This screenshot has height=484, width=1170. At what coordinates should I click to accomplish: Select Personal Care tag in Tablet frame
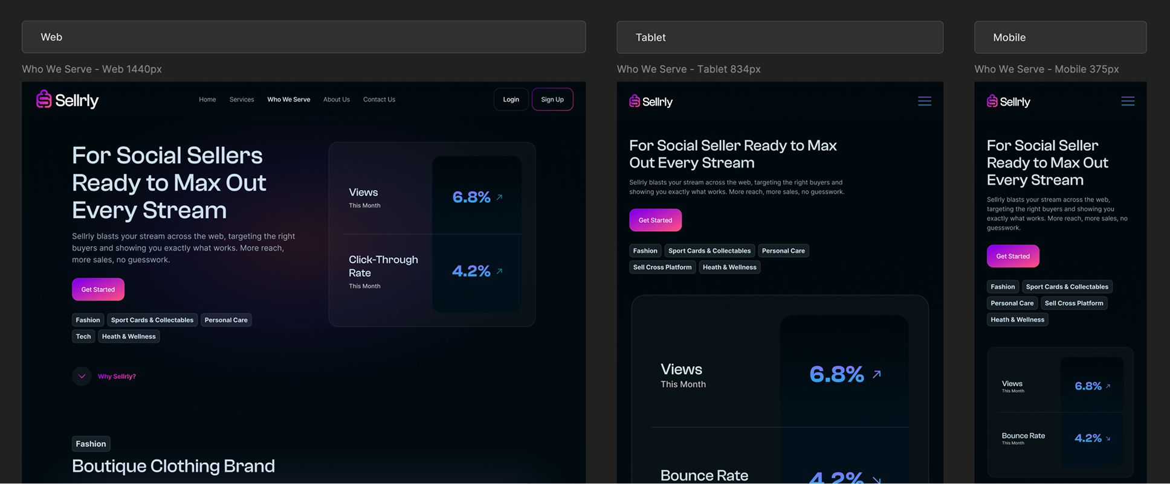783,250
